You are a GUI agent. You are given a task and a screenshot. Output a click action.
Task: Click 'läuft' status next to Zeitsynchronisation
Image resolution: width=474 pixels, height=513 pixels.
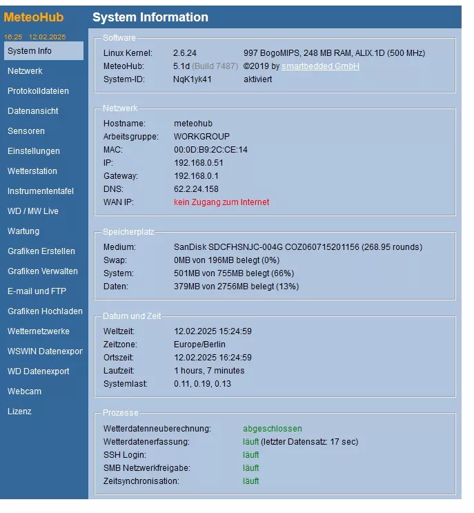pos(250,481)
